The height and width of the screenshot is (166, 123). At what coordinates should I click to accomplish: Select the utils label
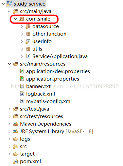point(37,49)
